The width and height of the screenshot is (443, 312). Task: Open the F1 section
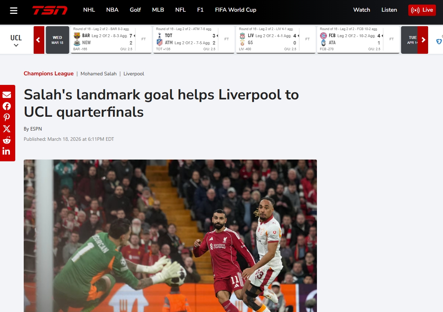coord(200,10)
